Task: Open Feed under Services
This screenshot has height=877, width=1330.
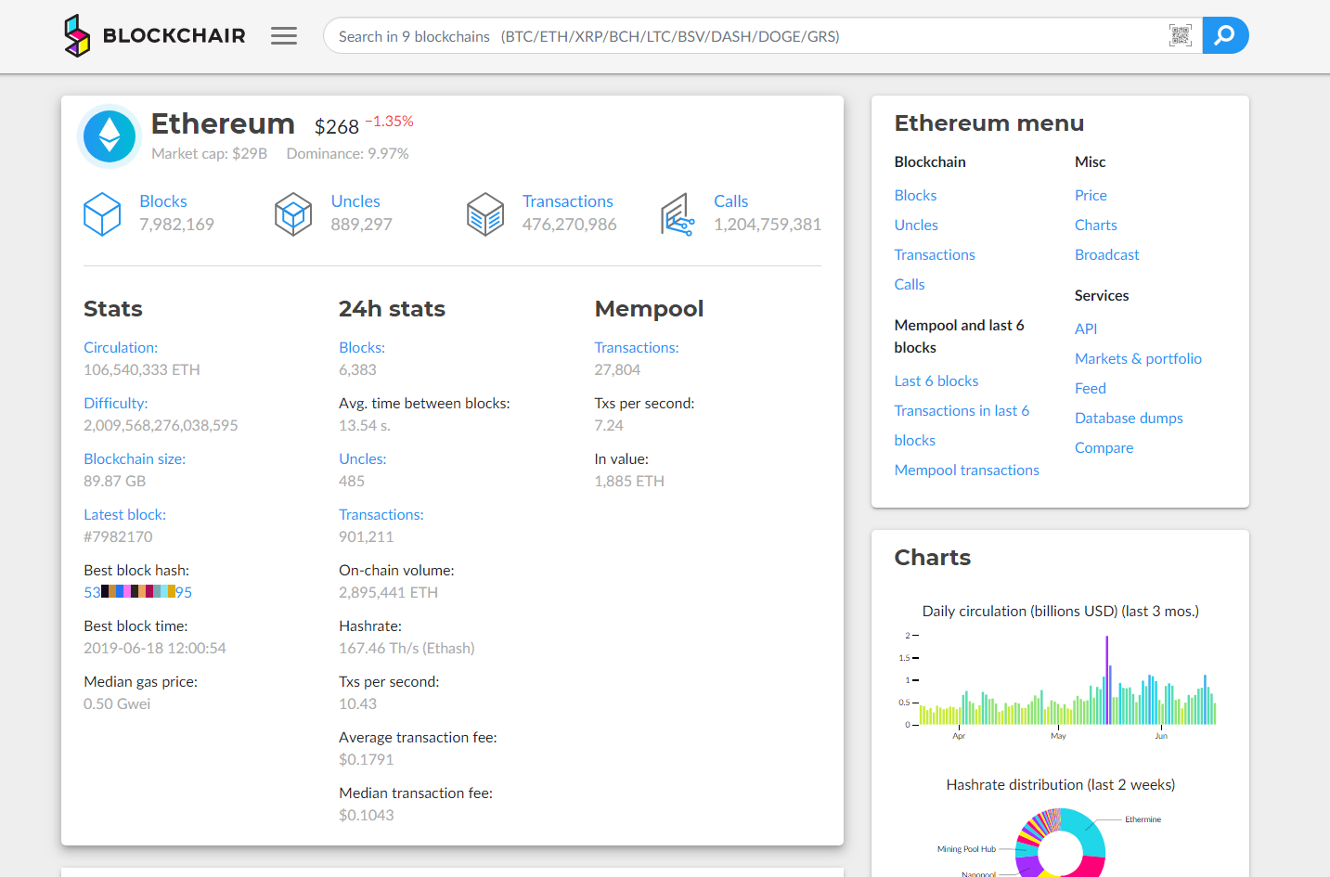Action: (1091, 388)
